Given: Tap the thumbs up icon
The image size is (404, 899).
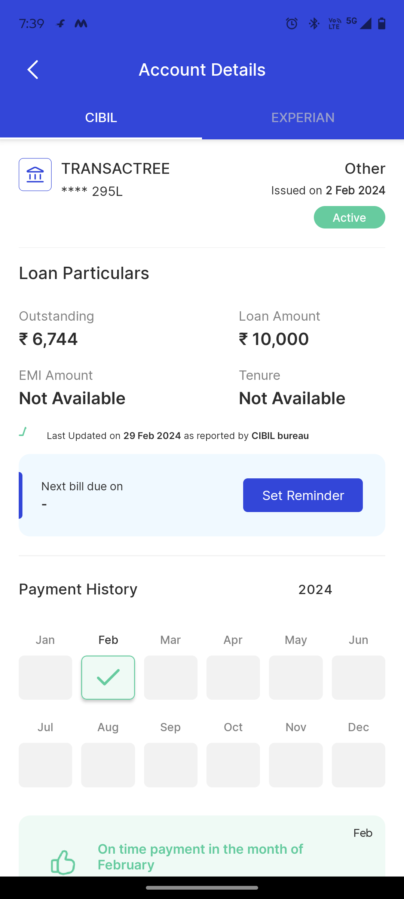Looking at the screenshot, I should pos(63,862).
